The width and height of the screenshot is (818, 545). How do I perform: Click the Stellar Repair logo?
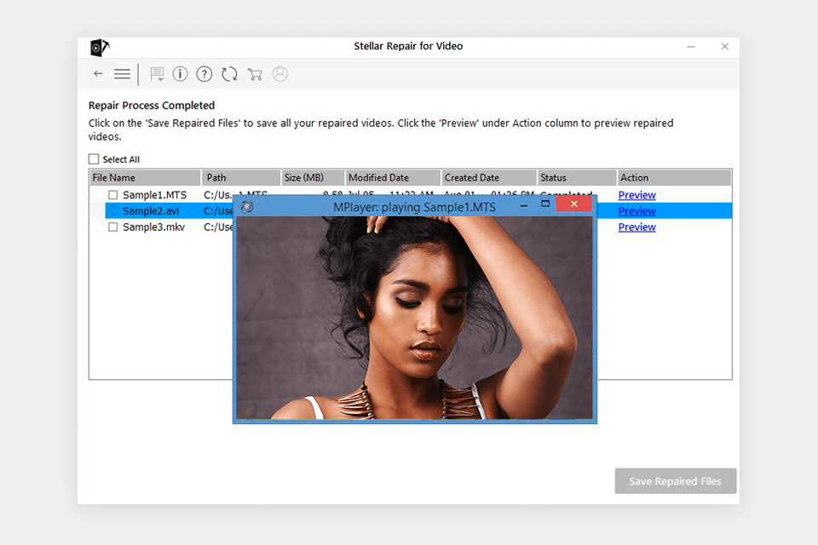coord(100,47)
